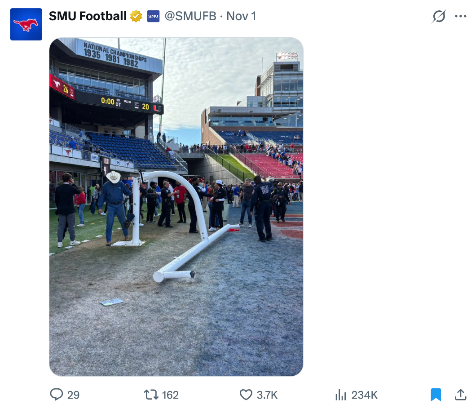Click the 234K views count
Image resolution: width=476 pixels, height=409 pixels.
364,395
